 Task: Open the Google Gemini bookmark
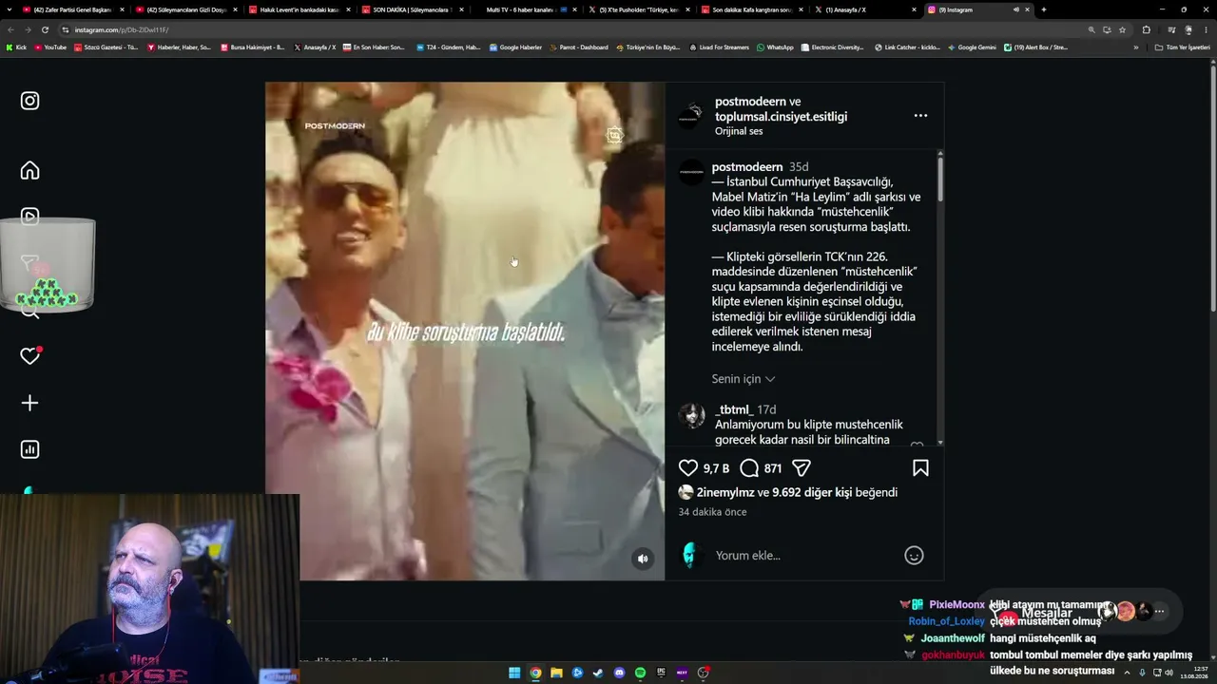pos(972,47)
